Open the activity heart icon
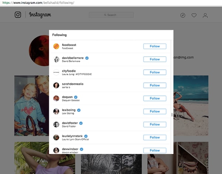Viewport: 222px width, 174px height. 194,15
